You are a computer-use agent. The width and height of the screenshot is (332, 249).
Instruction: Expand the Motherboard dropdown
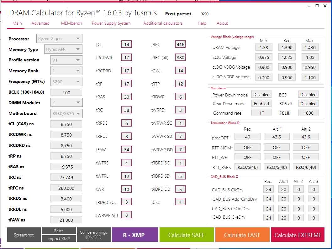tap(66, 113)
